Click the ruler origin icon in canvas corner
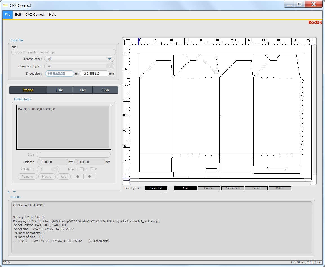Image resolution: width=325 pixels, height=267 pixels. [127, 42]
